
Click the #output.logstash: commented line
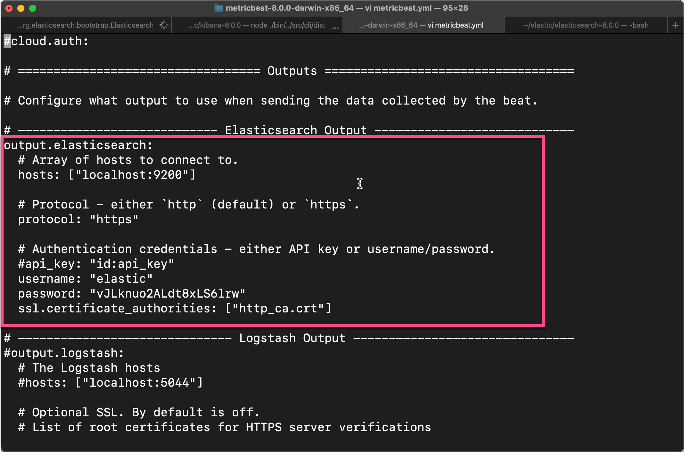[64, 353]
